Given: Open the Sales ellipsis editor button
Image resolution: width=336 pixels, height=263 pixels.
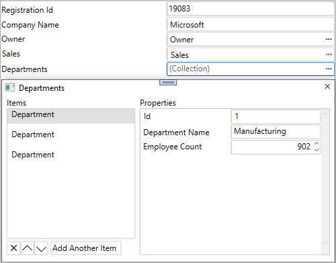Looking at the screenshot, I should click(329, 54).
